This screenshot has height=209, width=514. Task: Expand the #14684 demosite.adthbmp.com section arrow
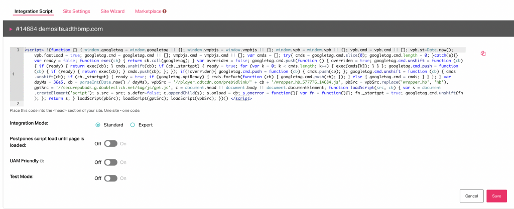tap(11, 29)
